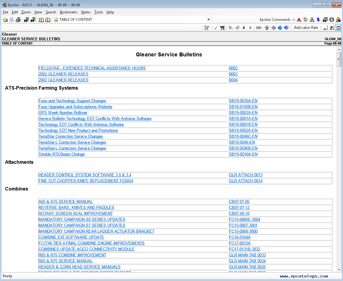Follow the SB18-0092A-EN bulletin link

click(243, 131)
